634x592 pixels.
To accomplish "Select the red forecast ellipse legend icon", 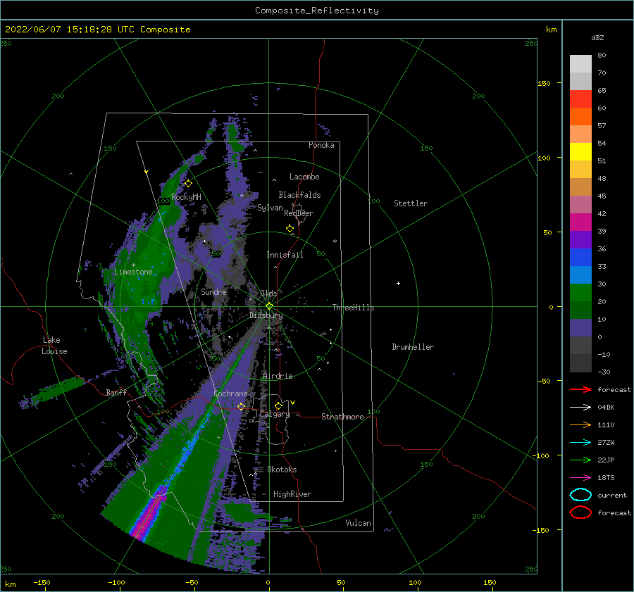I will click(x=580, y=512).
